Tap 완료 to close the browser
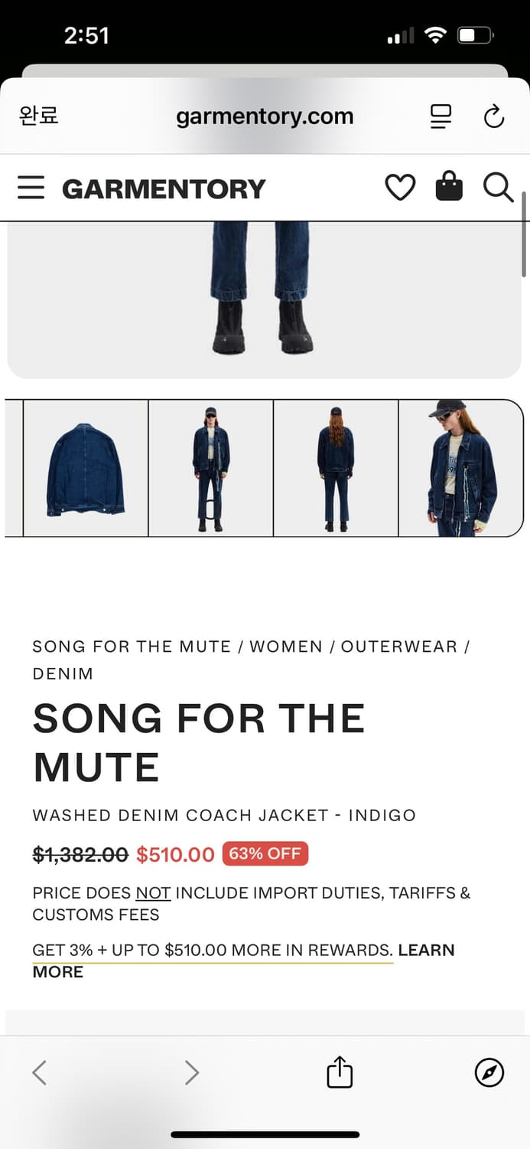The height and width of the screenshot is (1149, 530). click(x=38, y=116)
